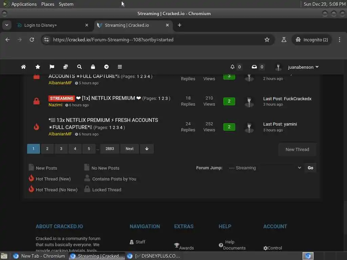Screen dimensions: 347x260
Task: Open Last Post by yamini
Action: (280, 124)
